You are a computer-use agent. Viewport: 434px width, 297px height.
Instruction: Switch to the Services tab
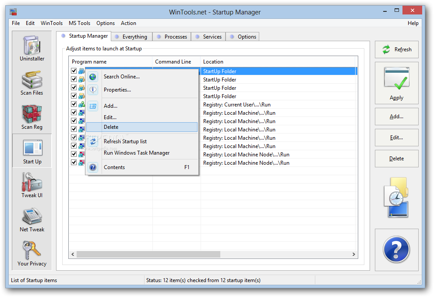(208, 37)
